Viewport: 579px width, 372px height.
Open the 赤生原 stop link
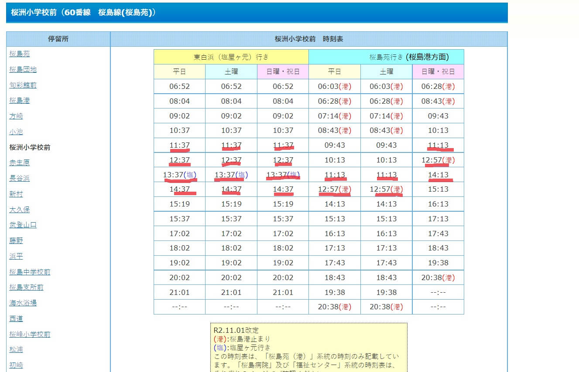[20, 163]
